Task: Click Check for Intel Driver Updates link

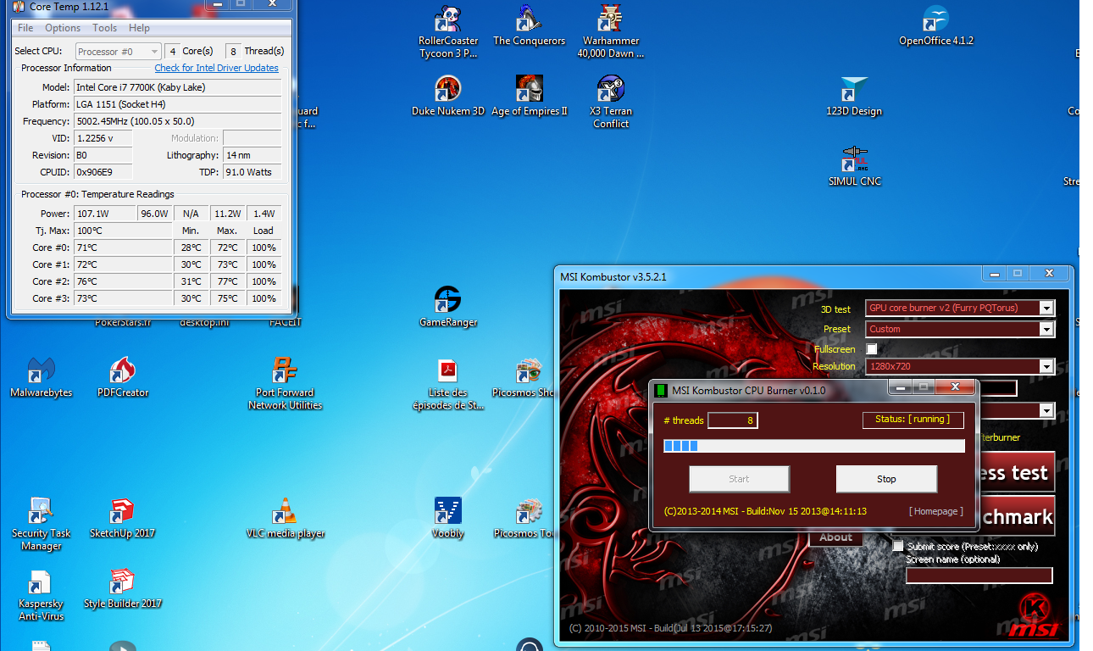Action: pyautogui.click(x=216, y=68)
